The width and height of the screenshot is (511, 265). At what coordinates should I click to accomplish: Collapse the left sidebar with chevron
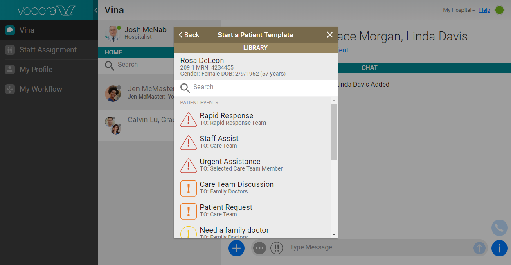pos(95,10)
